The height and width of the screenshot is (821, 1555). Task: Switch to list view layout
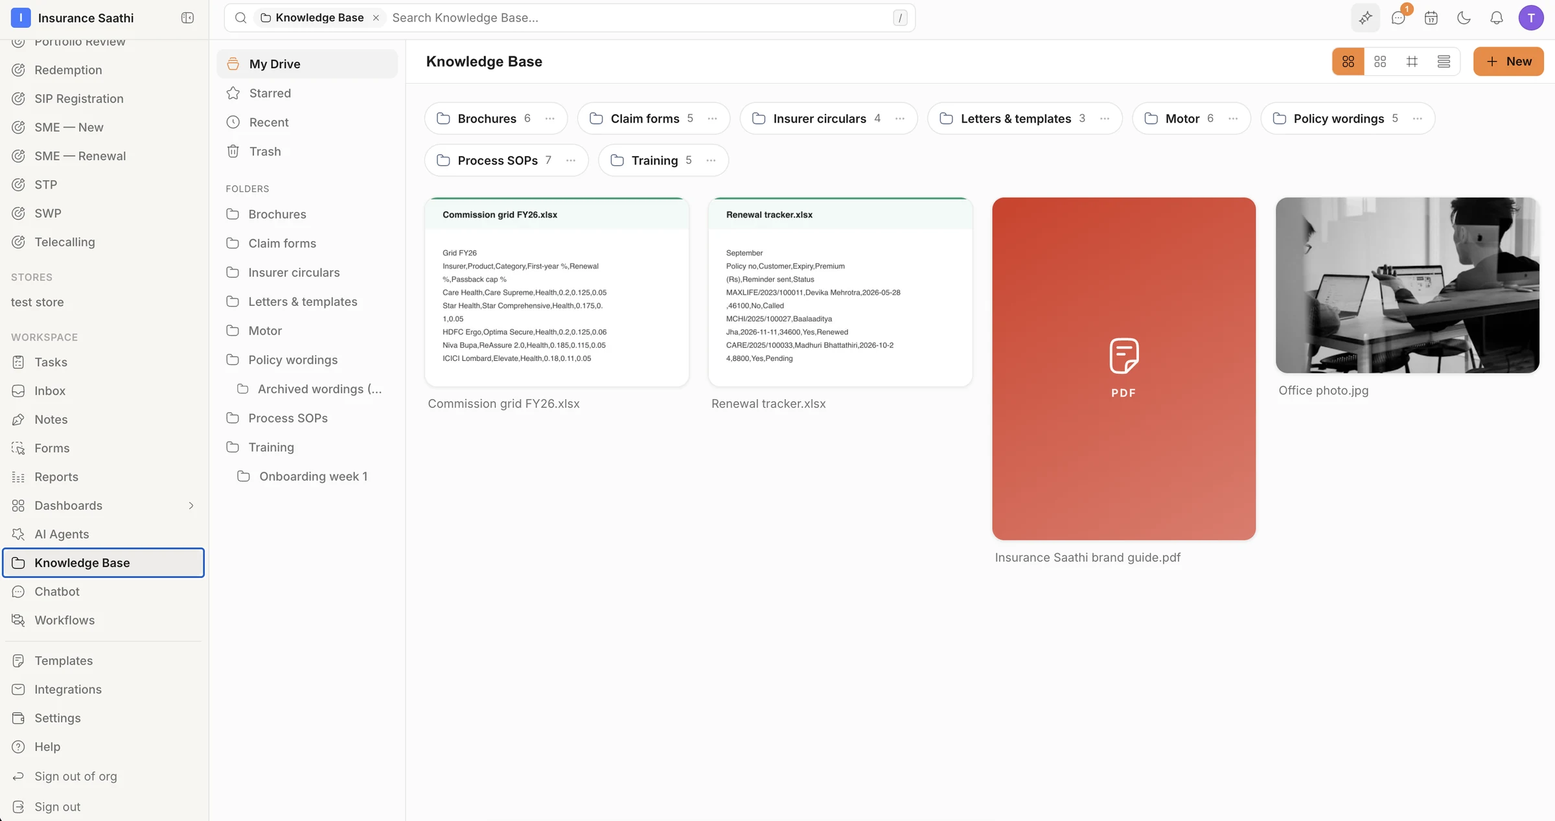(x=1444, y=62)
